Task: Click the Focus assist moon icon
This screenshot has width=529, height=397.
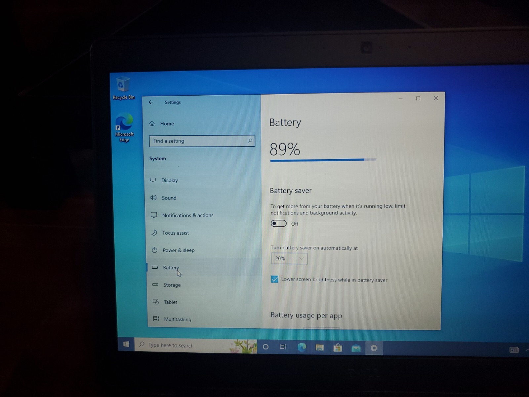Action: [x=154, y=233]
